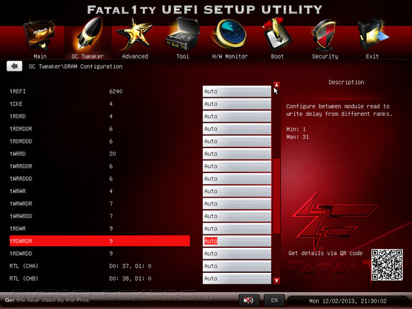412x309 pixels.
Task: Open the tRDRD Auto field
Action: [237, 117]
